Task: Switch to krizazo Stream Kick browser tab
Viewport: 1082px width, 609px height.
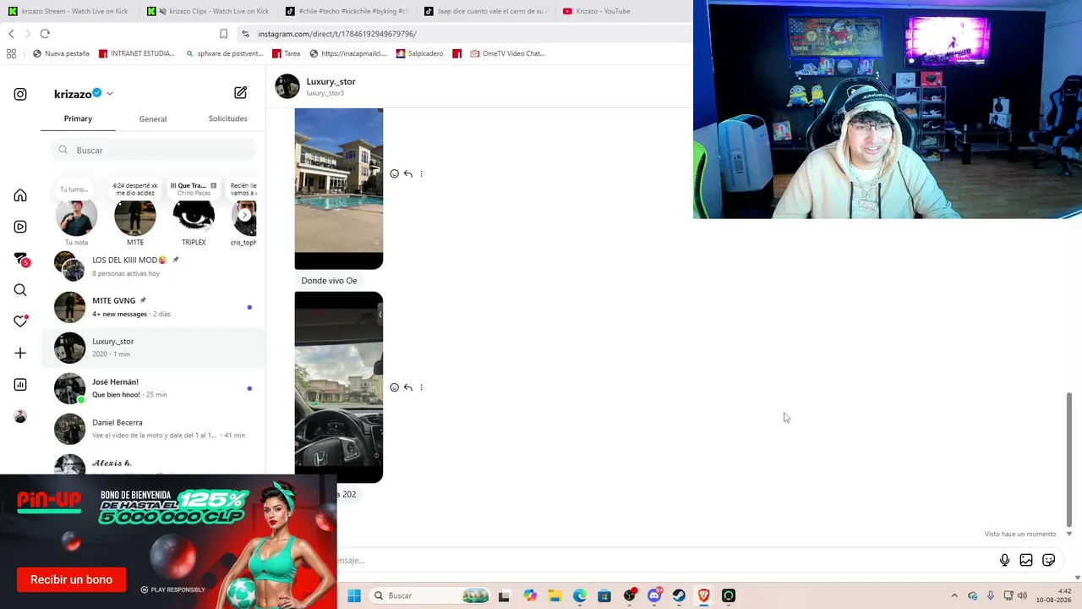Action: (68, 11)
